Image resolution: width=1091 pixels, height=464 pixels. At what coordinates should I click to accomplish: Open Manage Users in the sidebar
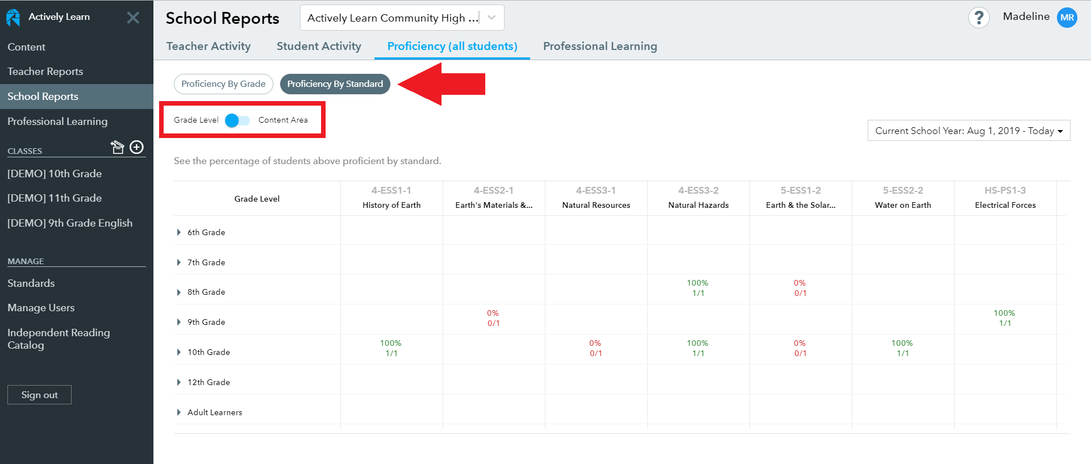coord(41,308)
